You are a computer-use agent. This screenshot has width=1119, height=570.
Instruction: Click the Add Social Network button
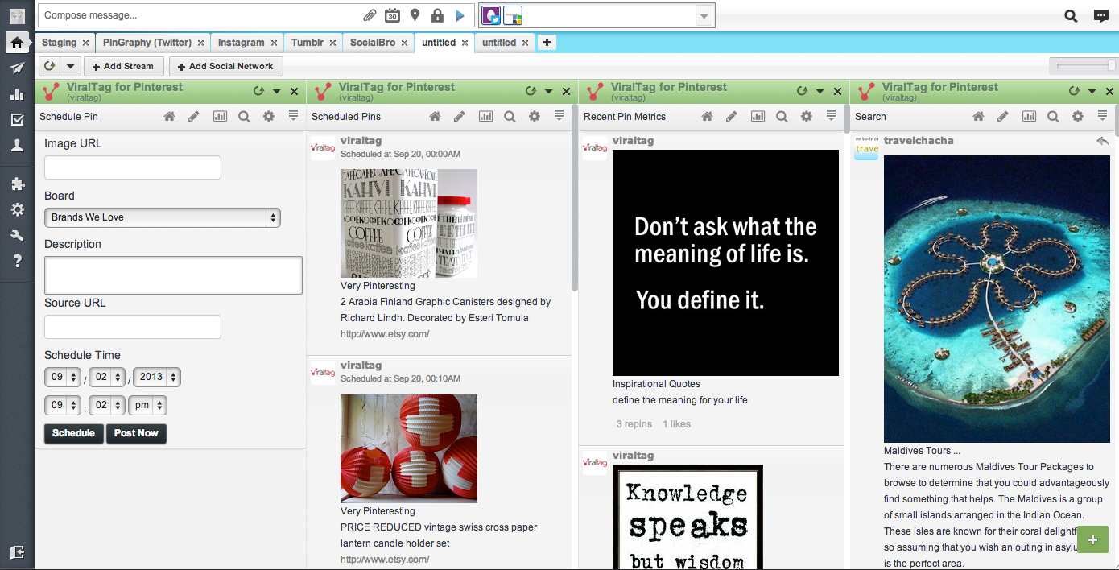[225, 66]
